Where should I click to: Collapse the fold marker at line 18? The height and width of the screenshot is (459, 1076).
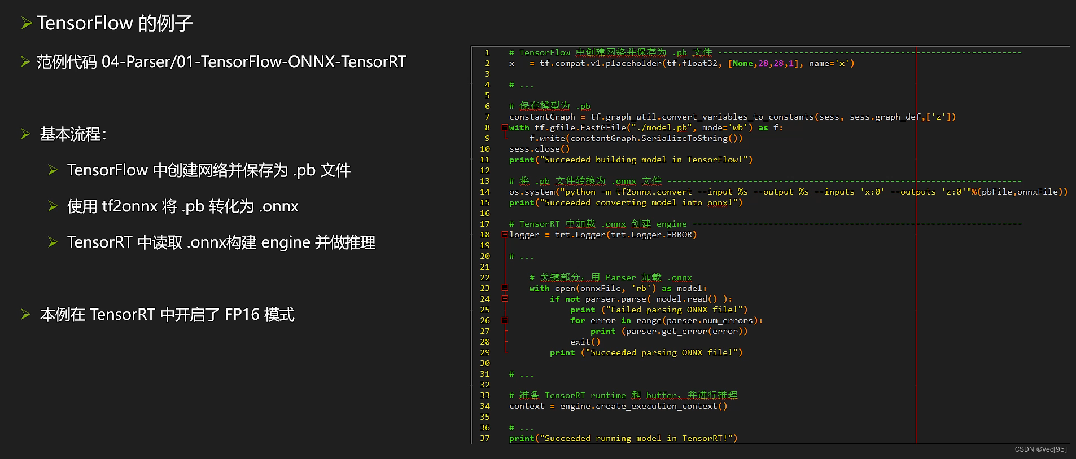tap(505, 235)
